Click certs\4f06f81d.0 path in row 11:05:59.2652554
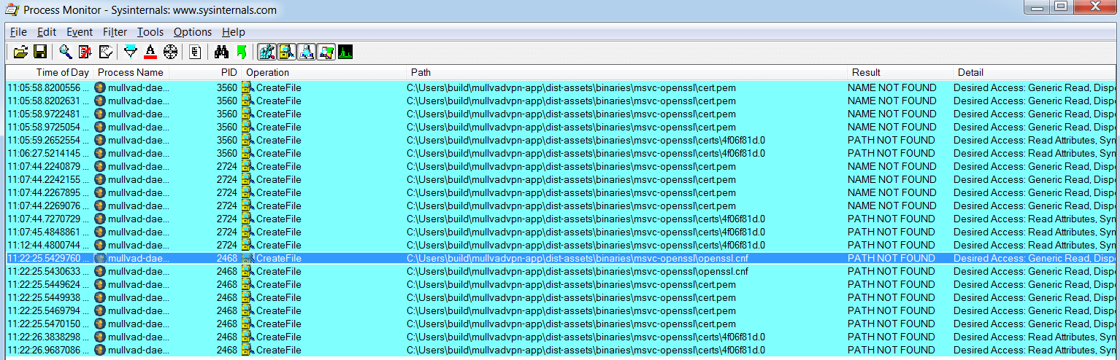The image size is (1120, 360). (x=586, y=140)
